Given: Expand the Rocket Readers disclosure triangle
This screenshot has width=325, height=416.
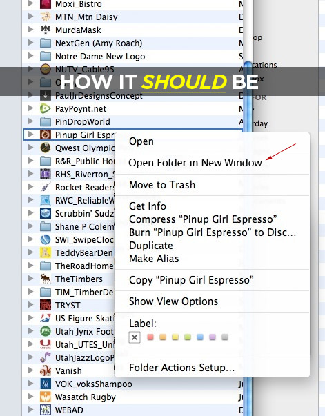Looking at the screenshot, I should click(31, 187).
